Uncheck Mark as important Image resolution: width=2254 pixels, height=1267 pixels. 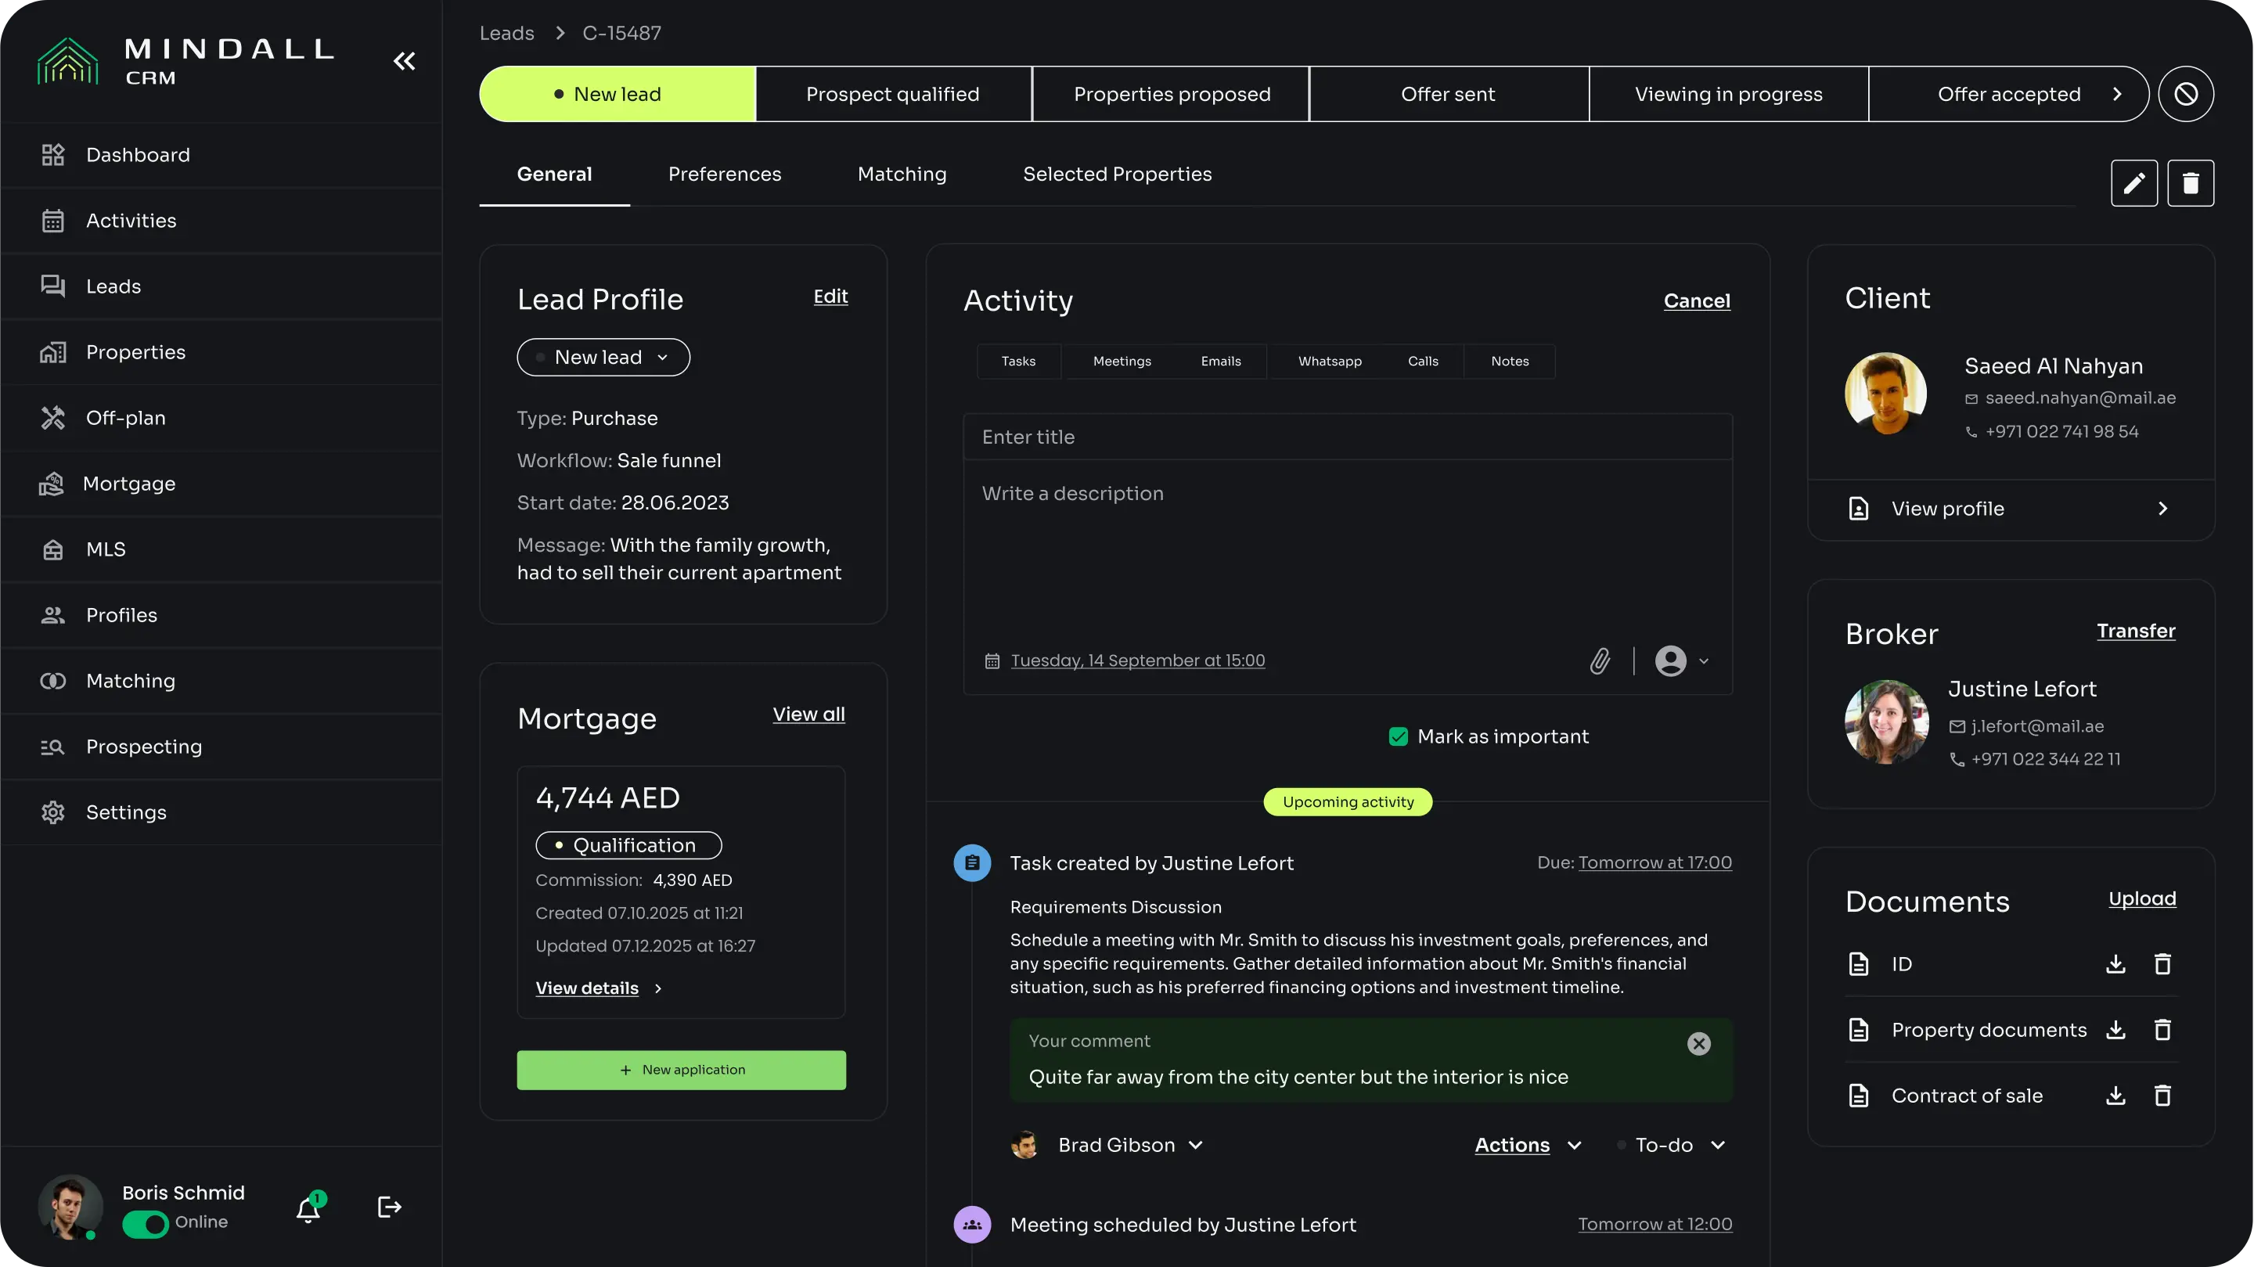pyautogui.click(x=1400, y=736)
